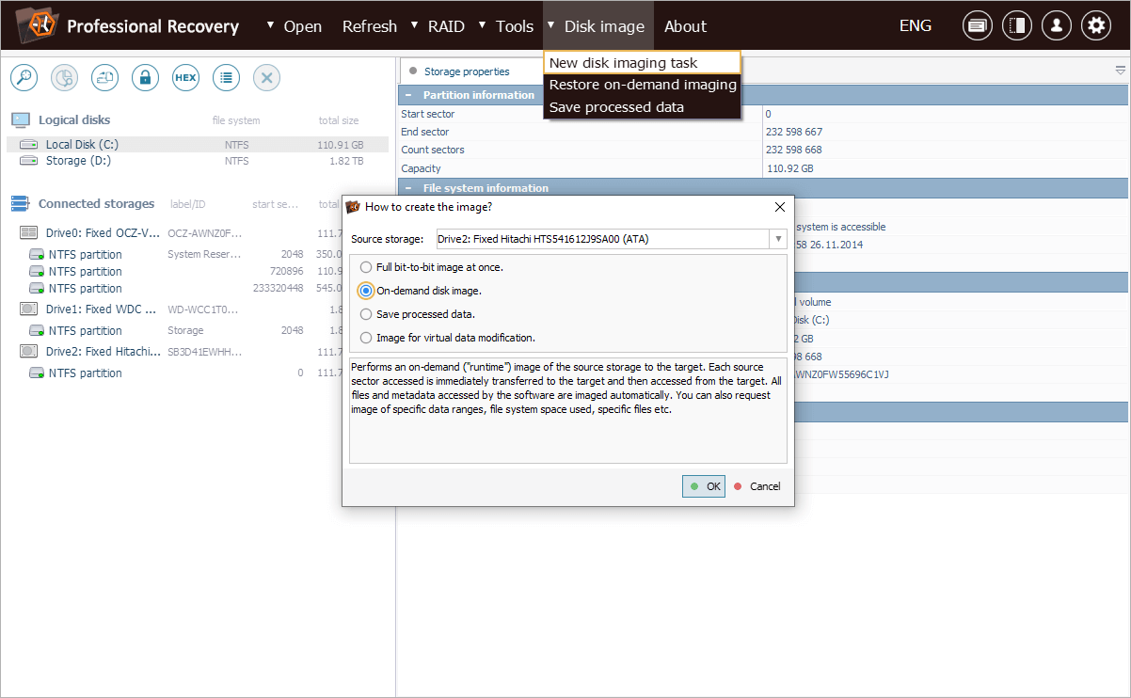The width and height of the screenshot is (1131, 698).
Task: Select 'Image for virtual data modification' option
Action: click(x=366, y=338)
